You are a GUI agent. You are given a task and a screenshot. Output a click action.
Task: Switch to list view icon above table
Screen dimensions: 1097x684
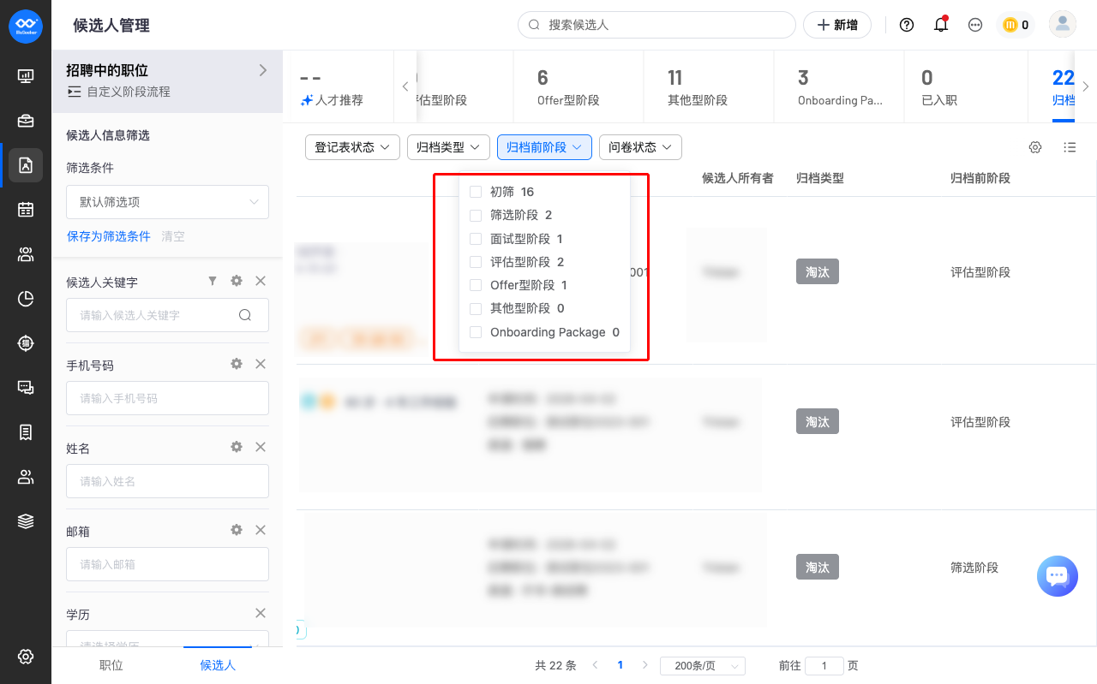[1070, 147]
